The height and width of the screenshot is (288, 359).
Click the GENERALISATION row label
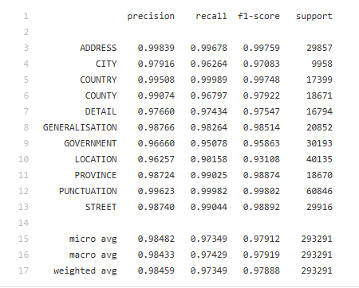(x=80, y=127)
